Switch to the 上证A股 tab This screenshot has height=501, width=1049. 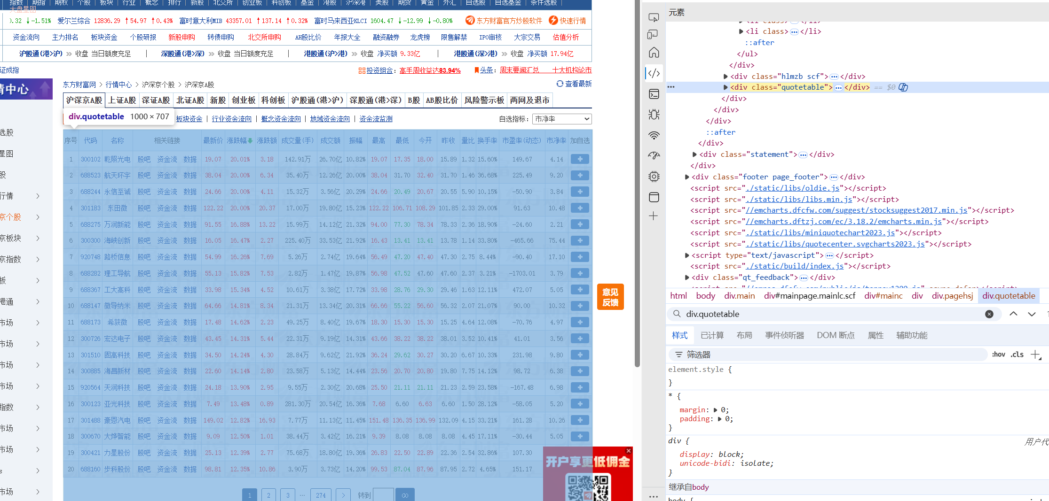pos(122,100)
